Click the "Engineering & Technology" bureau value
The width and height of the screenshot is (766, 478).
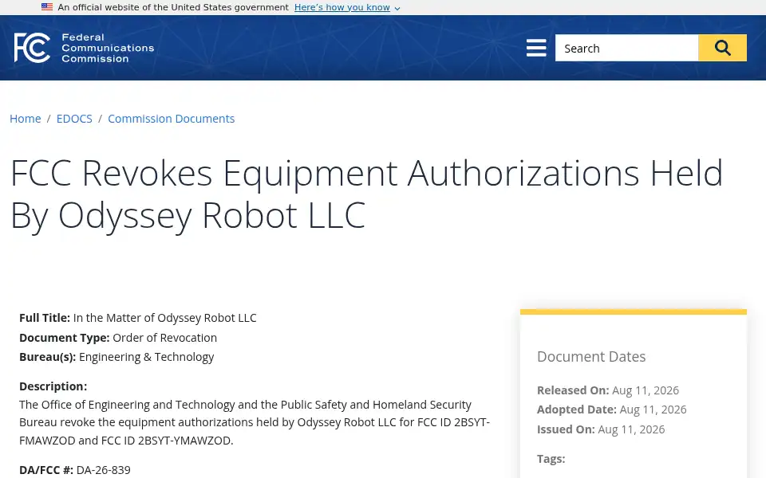point(147,357)
